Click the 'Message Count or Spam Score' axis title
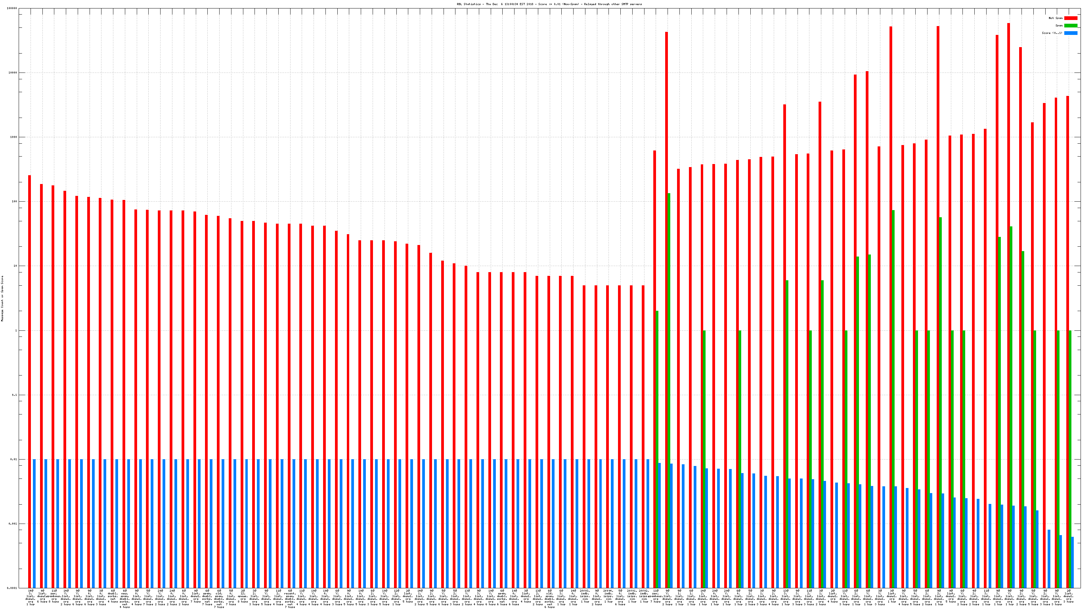 (x=2, y=299)
